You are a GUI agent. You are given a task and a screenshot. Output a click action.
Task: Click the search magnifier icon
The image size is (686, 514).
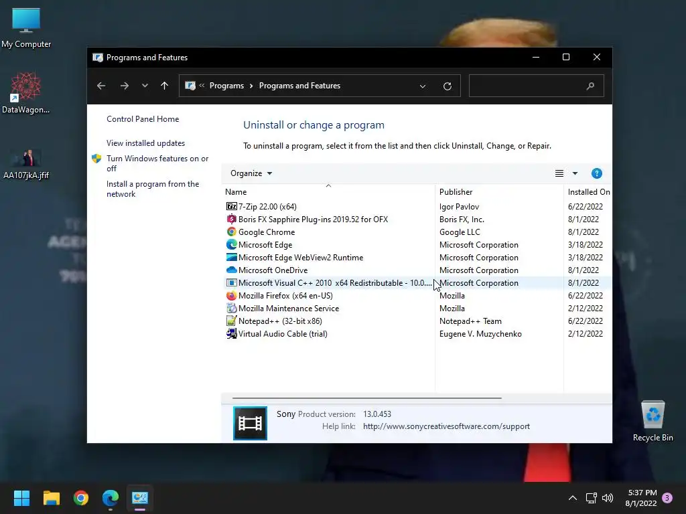point(590,86)
